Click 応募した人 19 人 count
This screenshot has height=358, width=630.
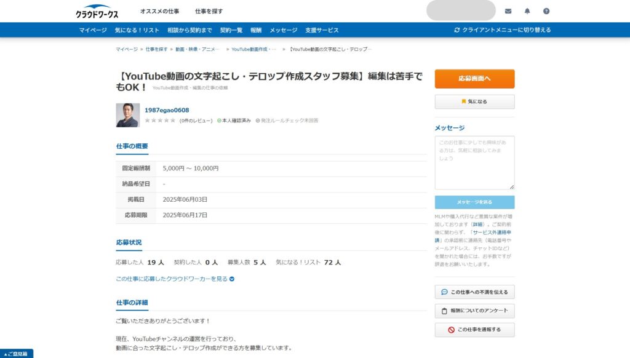tap(140, 263)
